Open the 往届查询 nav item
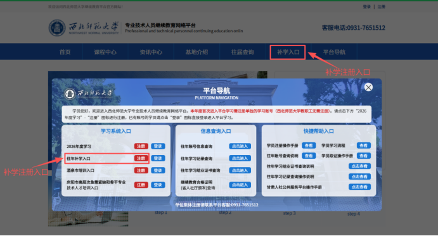438x236 pixels. 243,52
